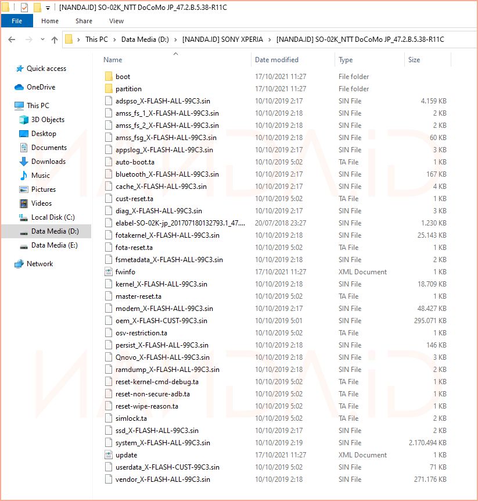This screenshot has width=478, height=501.
Task: Select system_X-FLASH-ALL-99C3.sin file
Action: point(154,443)
